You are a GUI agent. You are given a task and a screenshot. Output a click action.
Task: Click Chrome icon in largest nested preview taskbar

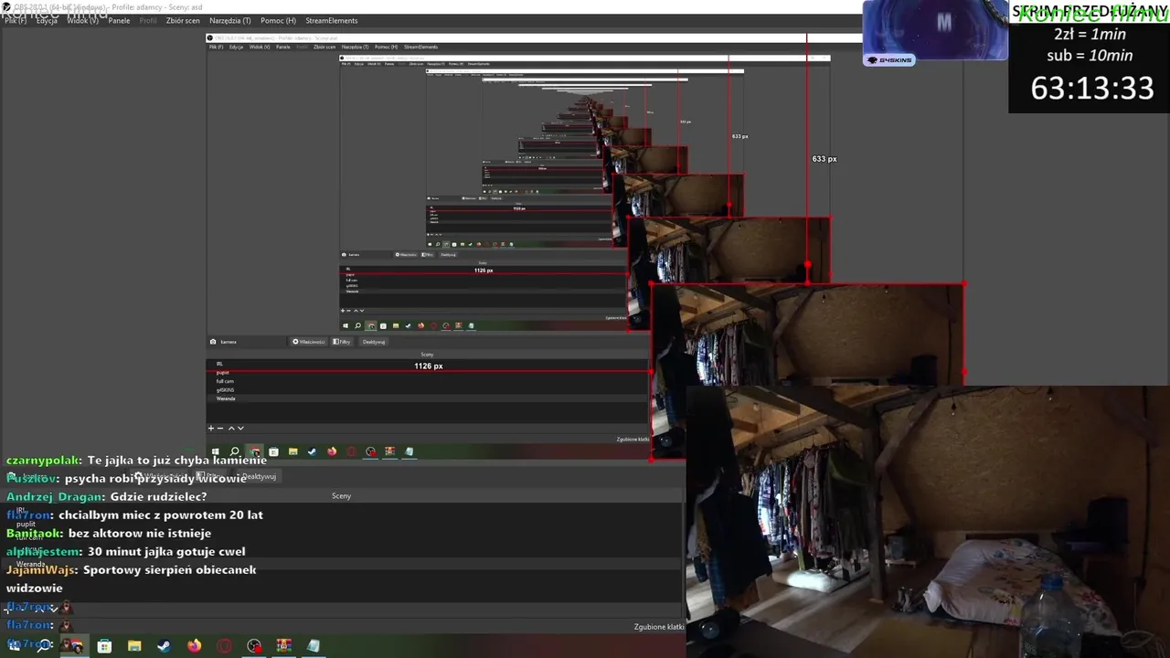click(255, 451)
